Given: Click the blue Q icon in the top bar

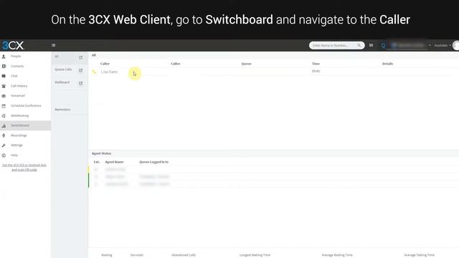Looking at the screenshot, I should tap(383, 45).
